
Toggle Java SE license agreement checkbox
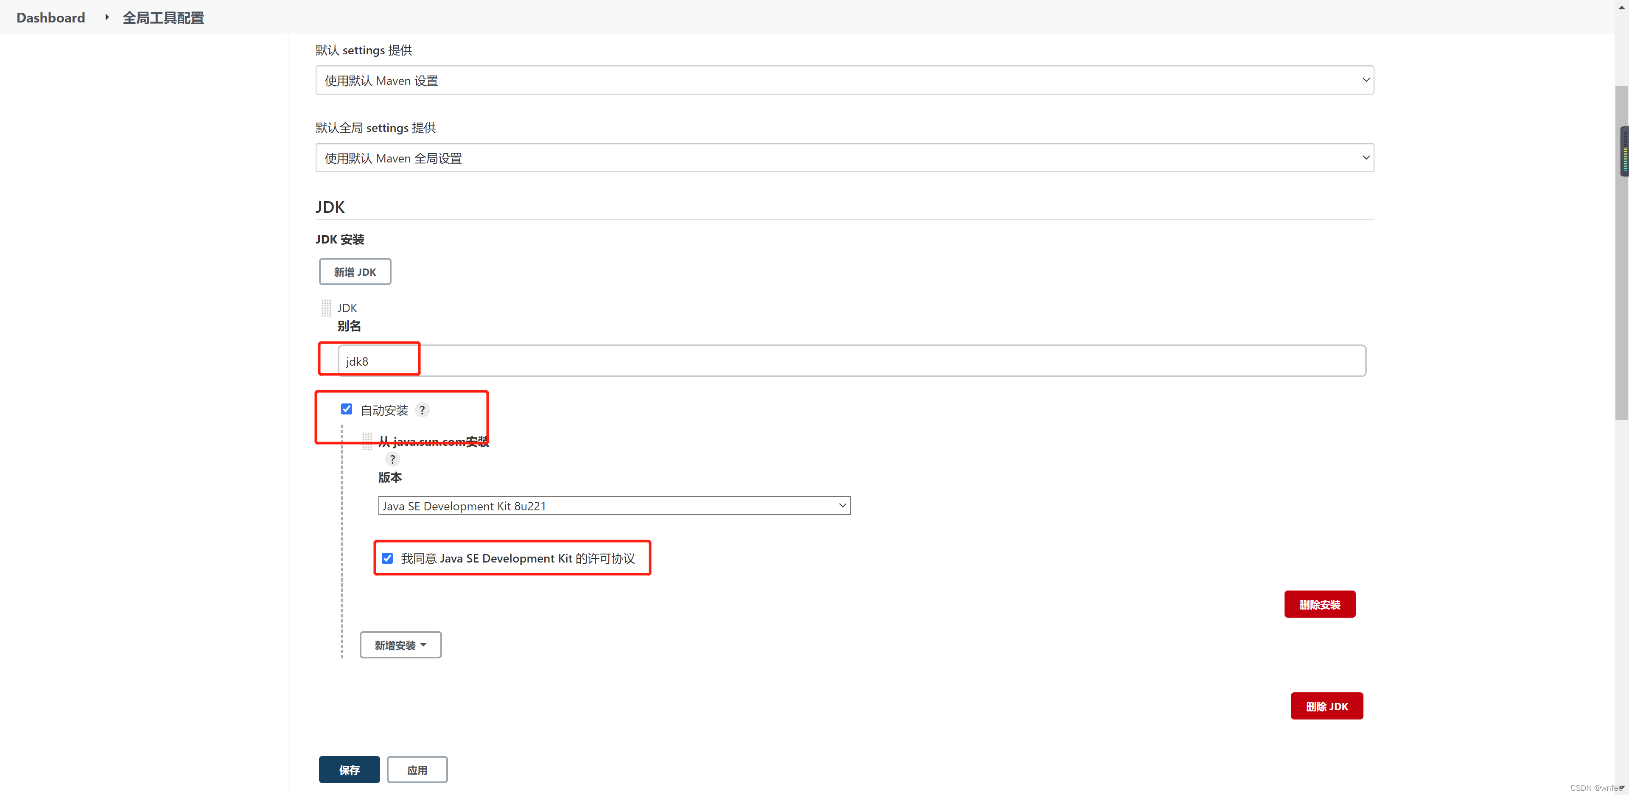[x=388, y=558]
